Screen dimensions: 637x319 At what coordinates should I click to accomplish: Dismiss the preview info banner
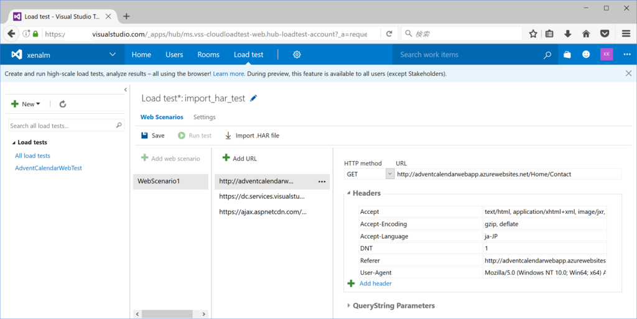[628, 73]
